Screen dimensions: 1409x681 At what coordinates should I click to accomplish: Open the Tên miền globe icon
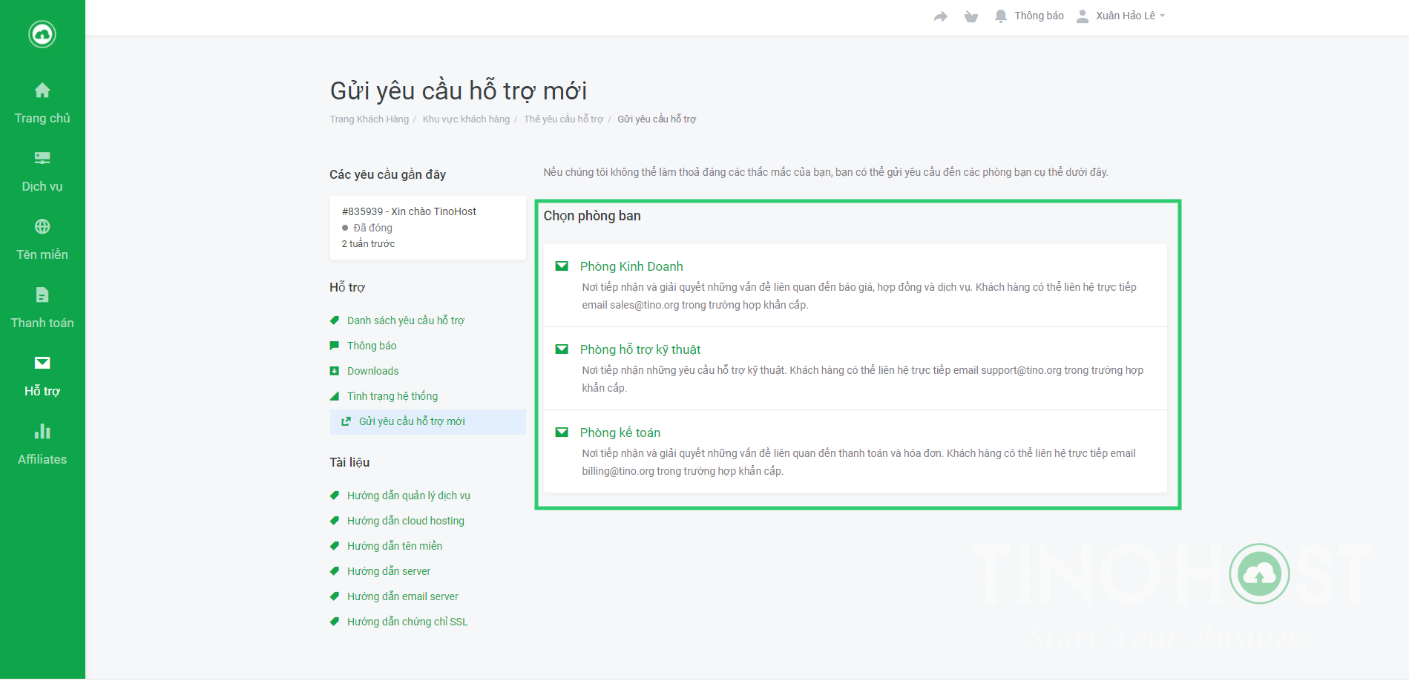click(42, 226)
